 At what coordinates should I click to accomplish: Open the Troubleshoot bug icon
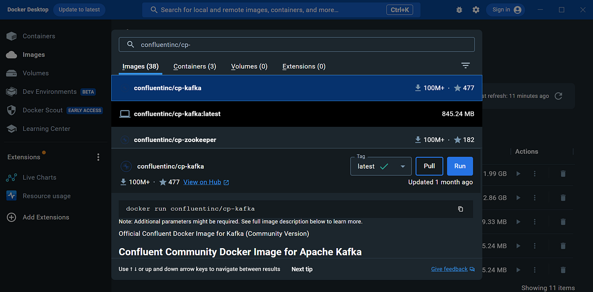(459, 9)
